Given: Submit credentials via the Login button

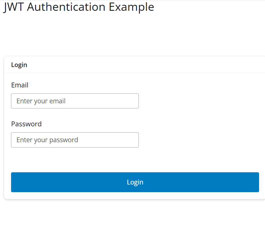Looking at the screenshot, I should click(135, 182).
